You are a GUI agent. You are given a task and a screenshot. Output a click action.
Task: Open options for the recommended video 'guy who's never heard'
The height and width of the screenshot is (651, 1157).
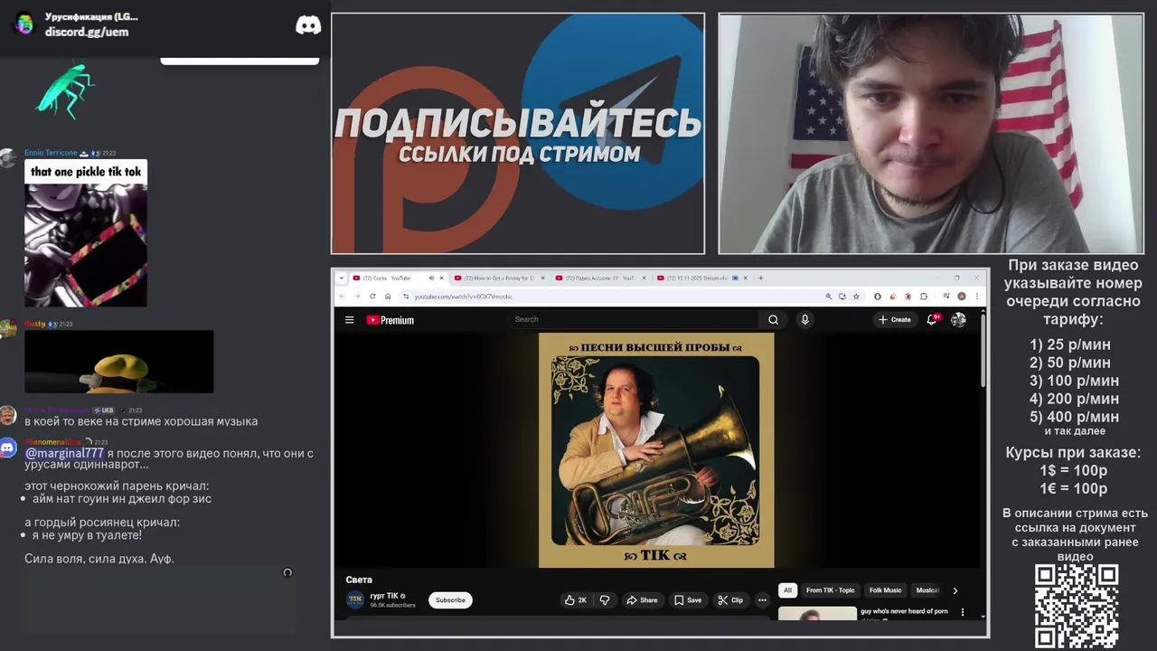click(x=962, y=612)
